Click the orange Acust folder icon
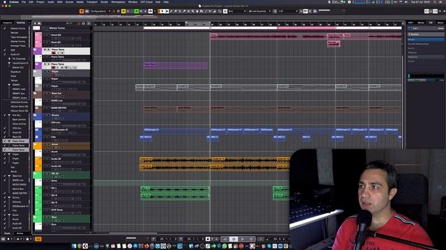The width and height of the screenshot is (446, 250). [36, 144]
